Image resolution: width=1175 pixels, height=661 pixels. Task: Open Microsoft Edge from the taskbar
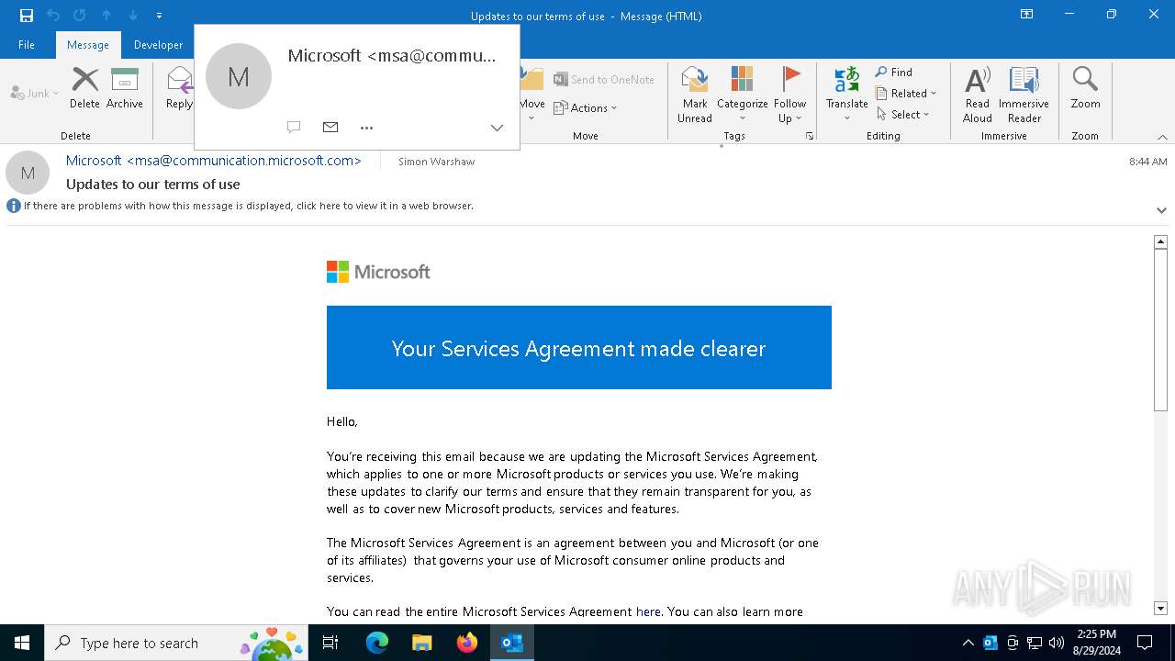pos(377,643)
